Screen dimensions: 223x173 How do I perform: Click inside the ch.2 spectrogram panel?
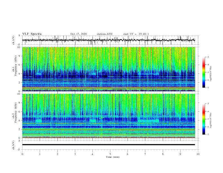tap(109, 116)
